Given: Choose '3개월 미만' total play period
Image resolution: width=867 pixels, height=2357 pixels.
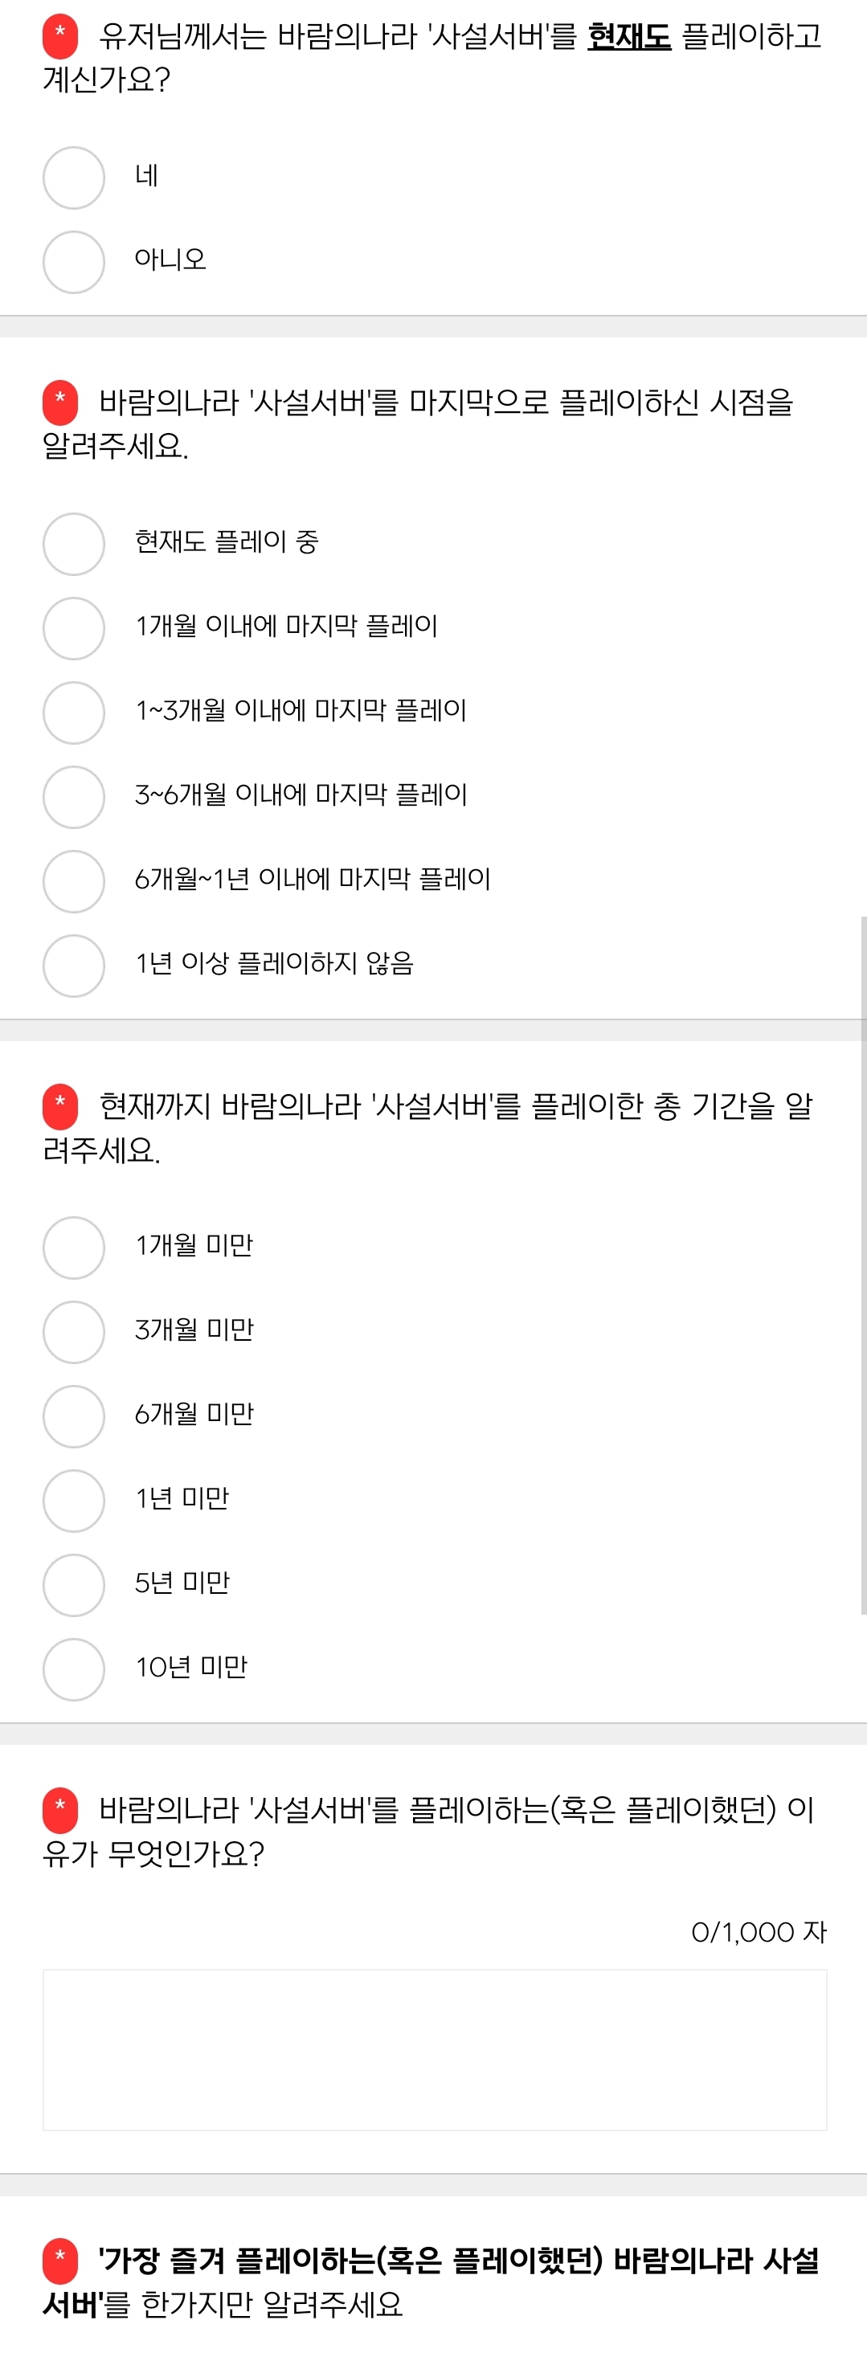Looking at the screenshot, I should click(74, 1331).
